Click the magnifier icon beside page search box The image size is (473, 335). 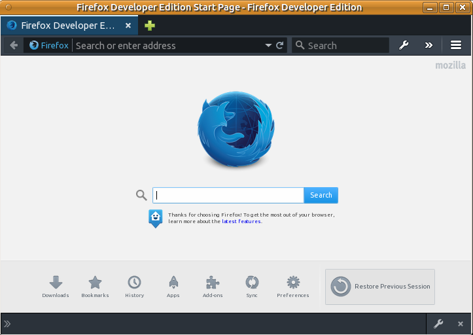click(x=141, y=195)
